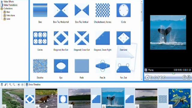Select the Circles transition
192x108 pixels.
pyautogui.click(x=40, y=38)
